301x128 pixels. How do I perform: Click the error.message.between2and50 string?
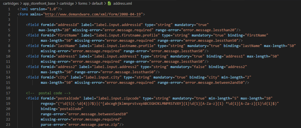[x=214, y=83]
